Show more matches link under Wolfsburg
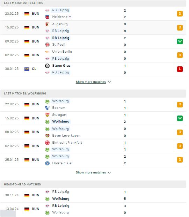This screenshot has width=189, height=217. click(91, 172)
